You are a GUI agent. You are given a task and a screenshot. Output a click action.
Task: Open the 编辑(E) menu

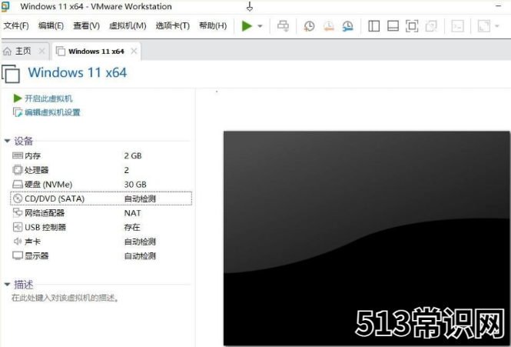51,26
